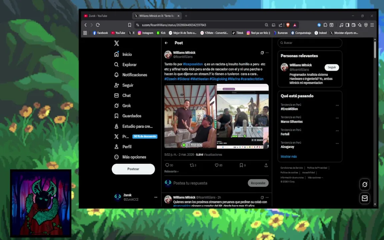The height and width of the screenshot is (240, 384).
Task: Open the three-dot menu on the main post
Action: click(x=267, y=53)
